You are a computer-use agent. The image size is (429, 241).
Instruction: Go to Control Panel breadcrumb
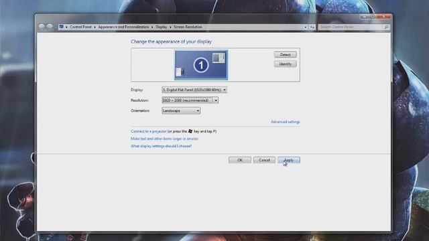click(80, 27)
